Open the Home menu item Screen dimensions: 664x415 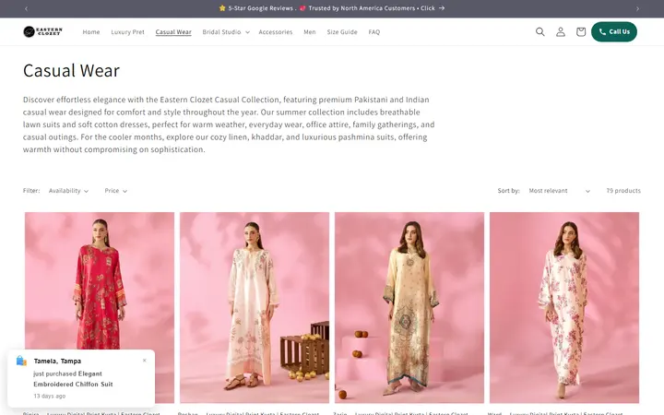(x=91, y=31)
